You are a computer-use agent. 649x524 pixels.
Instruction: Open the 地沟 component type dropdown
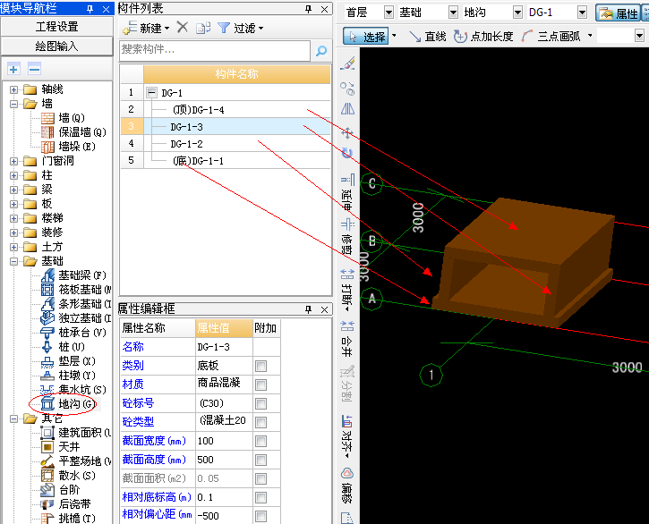517,13
